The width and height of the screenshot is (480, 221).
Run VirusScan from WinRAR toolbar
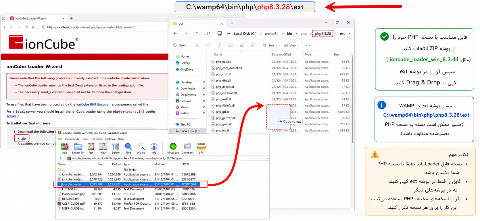[x=173, y=148]
